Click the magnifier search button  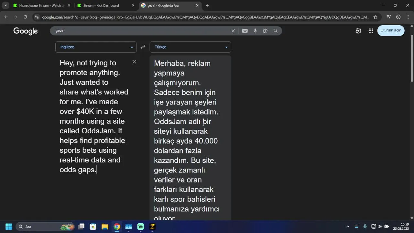click(x=276, y=31)
